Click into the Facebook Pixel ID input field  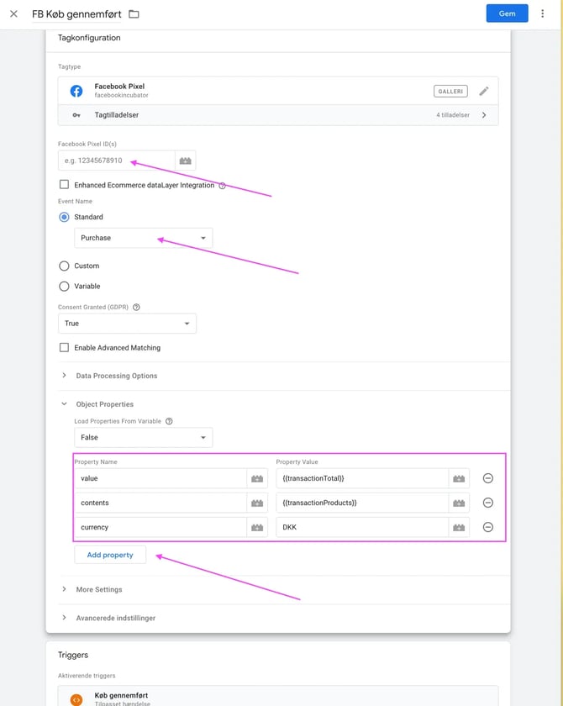116,161
